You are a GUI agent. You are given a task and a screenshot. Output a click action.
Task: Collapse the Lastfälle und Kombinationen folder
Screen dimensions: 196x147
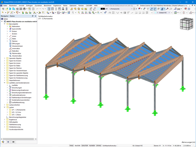pyautogui.click(x=4, y=83)
